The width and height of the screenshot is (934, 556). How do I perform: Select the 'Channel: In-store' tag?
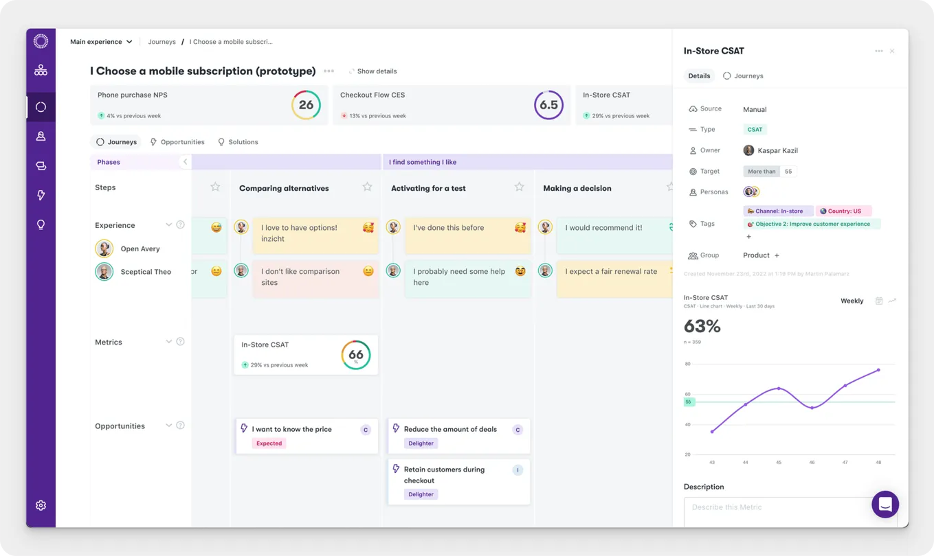tap(778, 211)
